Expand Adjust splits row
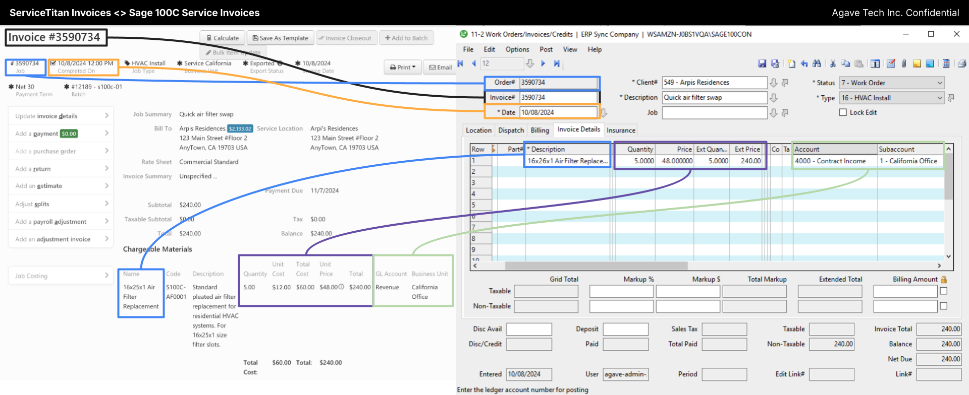Image resolution: width=969 pixels, height=395 pixels. click(x=61, y=204)
